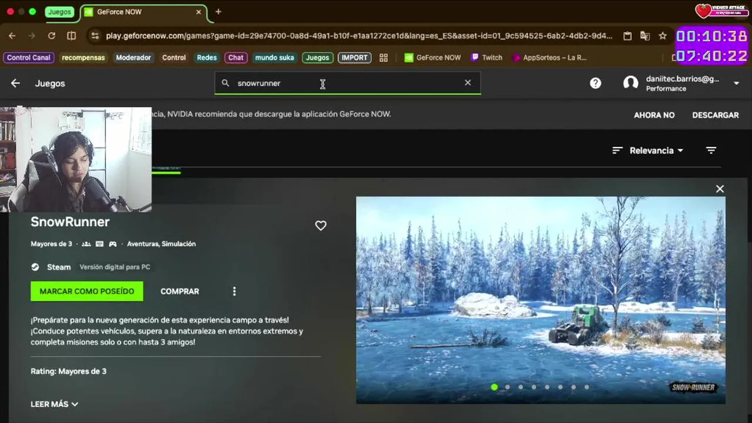Click the SnowRunner game title
This screenshot has height=423, width=752.
click(x=70, y=222)
